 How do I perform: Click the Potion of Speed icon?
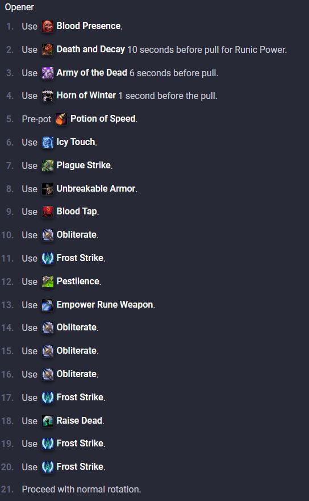pos(61,119)
